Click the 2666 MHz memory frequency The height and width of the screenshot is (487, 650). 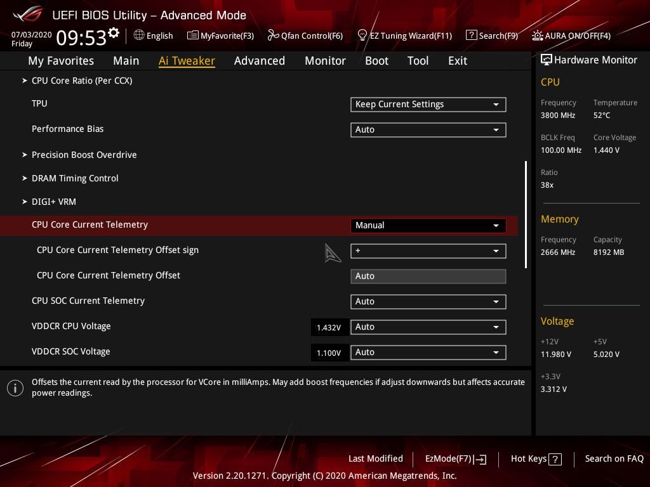[x=557, y=252]
